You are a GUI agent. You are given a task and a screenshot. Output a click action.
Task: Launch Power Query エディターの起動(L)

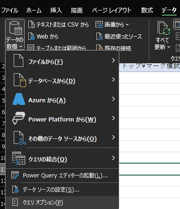click(62, 176)
